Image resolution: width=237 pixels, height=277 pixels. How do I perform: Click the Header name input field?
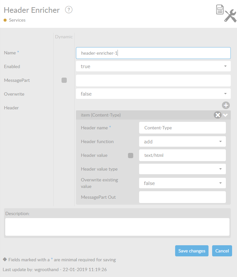[182, 128]
